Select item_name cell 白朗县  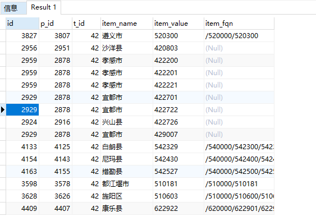(x=127, y=147)
